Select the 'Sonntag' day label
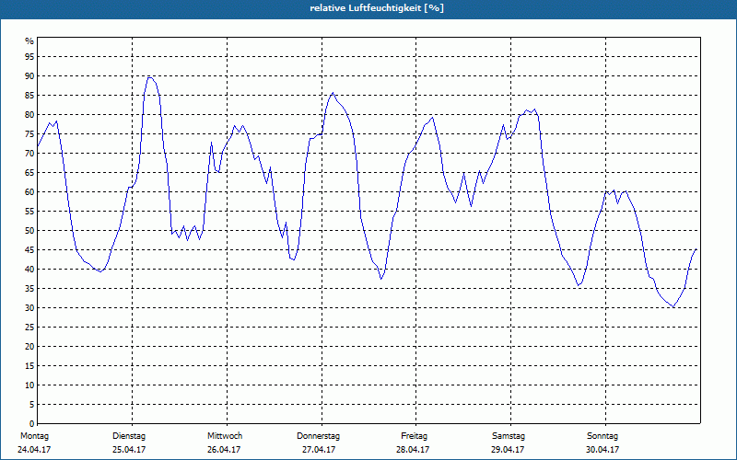Viewport: 737px width, 460px height. (602, 436)
